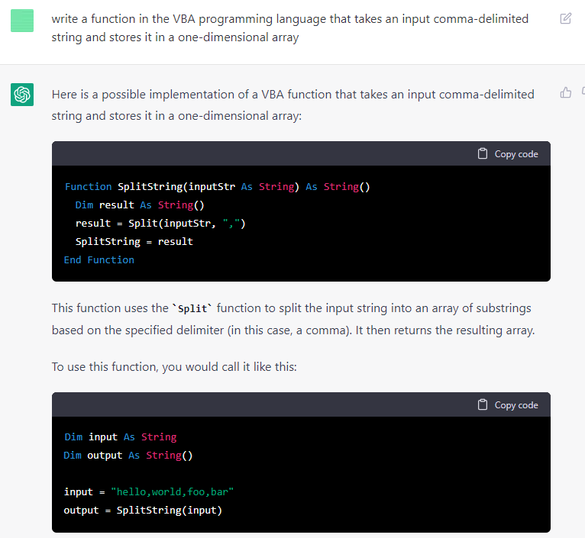The height and width of the screenshot is (538, 585).
Task: Click 'To use this function' sentence
Action: tap(174, 367)
